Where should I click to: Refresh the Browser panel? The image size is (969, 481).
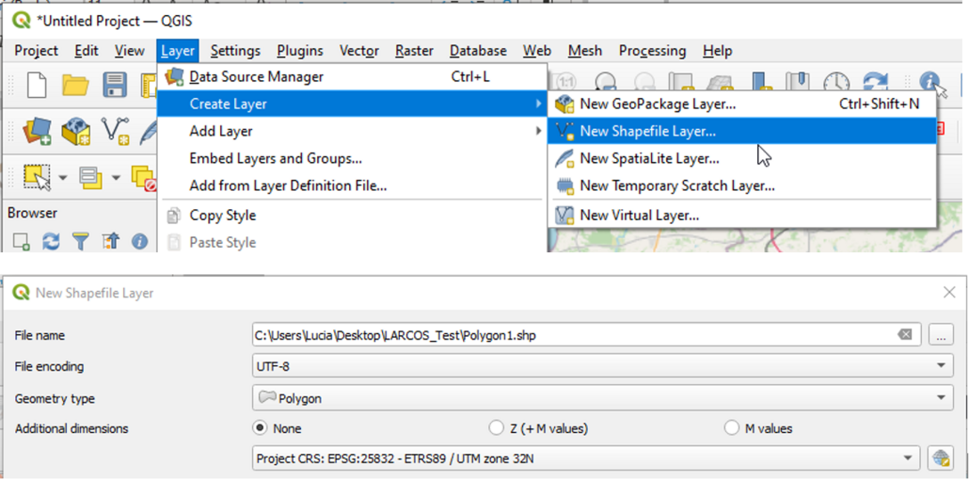point(52,241)
